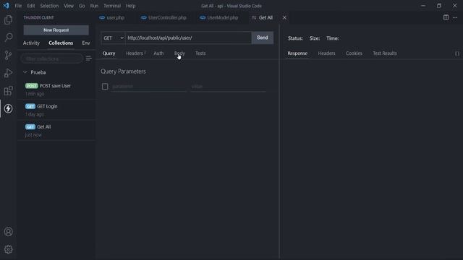The width and height of the screenshot is (463, 260).
Task: Open the View menu
Action: [69, 6]
